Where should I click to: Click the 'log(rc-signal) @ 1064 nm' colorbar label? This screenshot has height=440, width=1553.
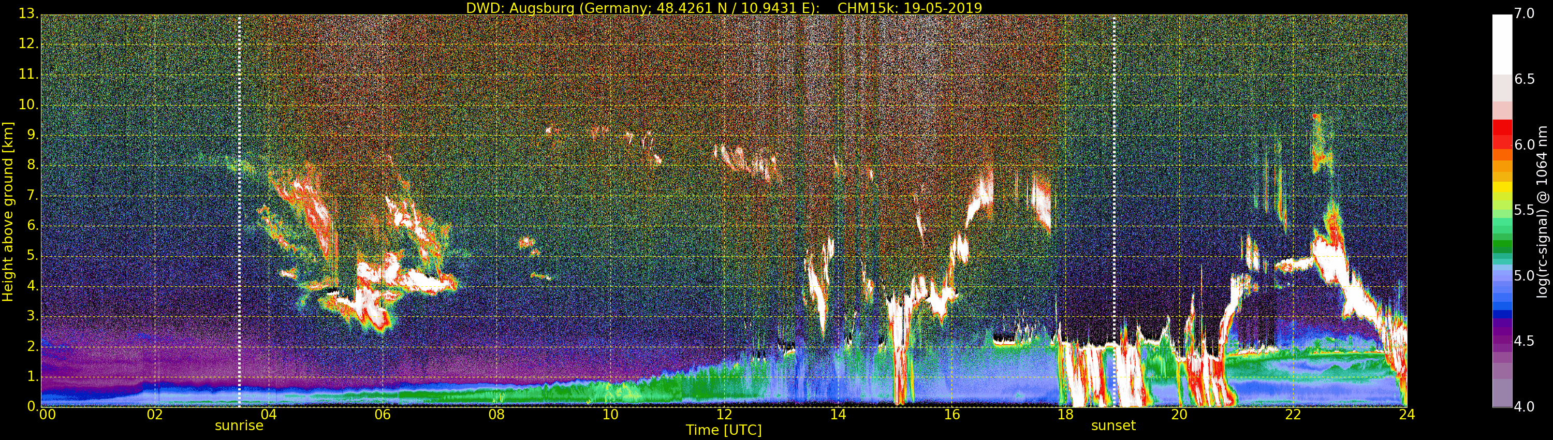1543,211
